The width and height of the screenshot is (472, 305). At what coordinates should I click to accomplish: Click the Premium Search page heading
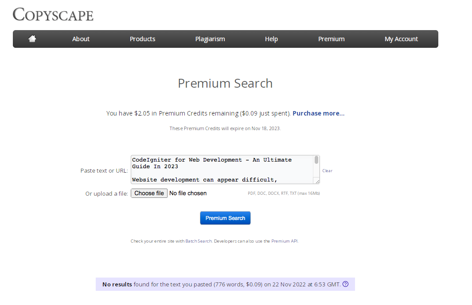225,83
